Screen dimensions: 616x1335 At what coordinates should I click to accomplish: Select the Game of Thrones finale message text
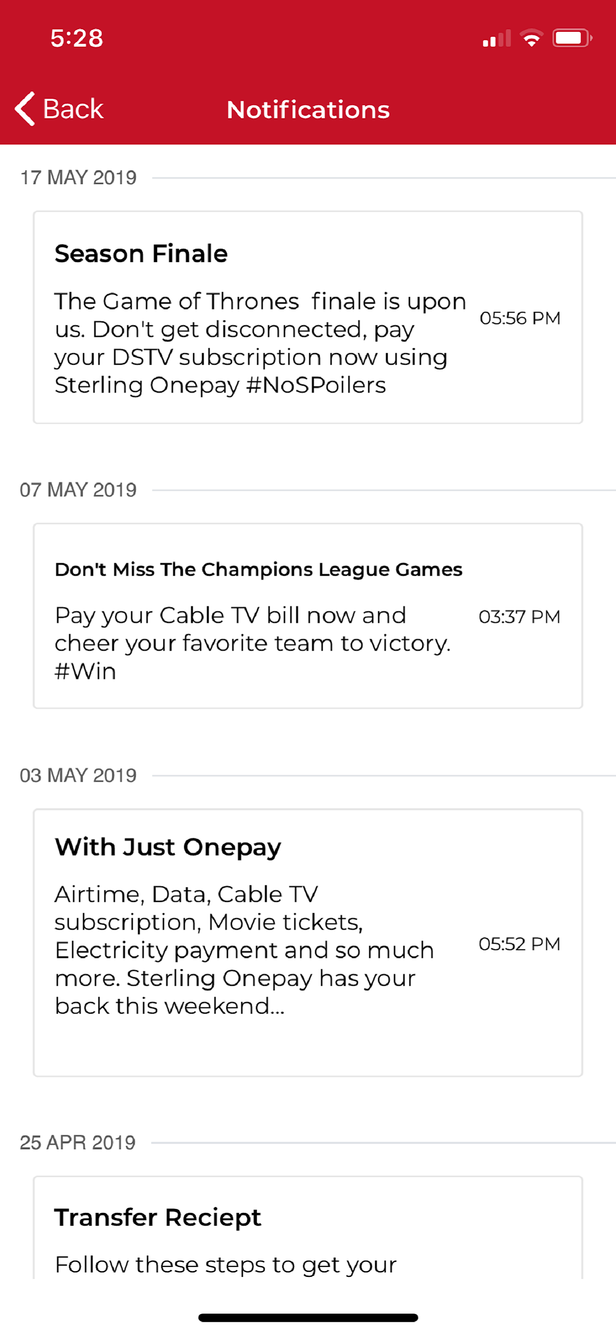[260, 343]
